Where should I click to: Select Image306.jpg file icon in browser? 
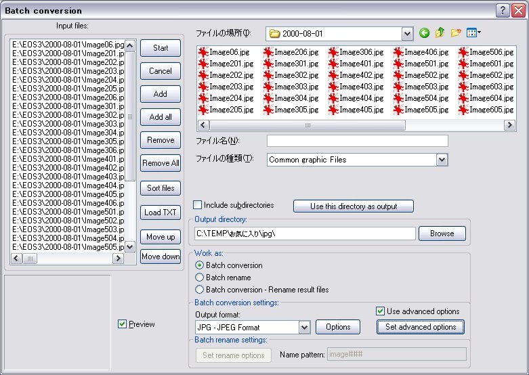[x=334, y=52]
